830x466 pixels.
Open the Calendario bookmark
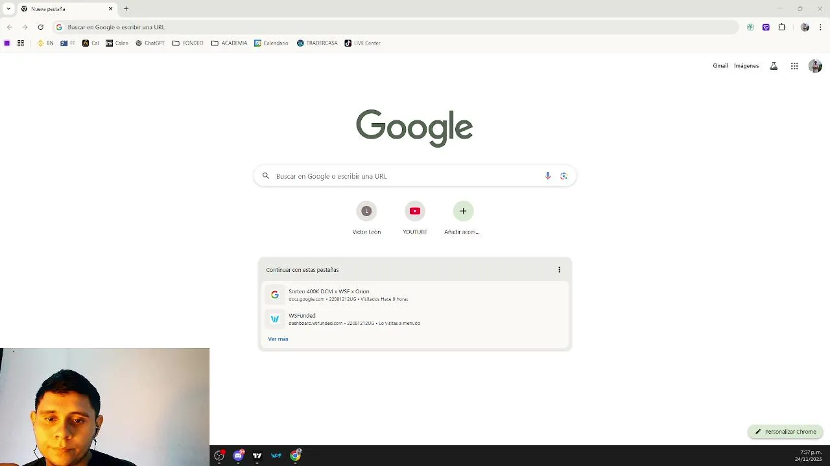pyautogui.click(x=271, y=43)
